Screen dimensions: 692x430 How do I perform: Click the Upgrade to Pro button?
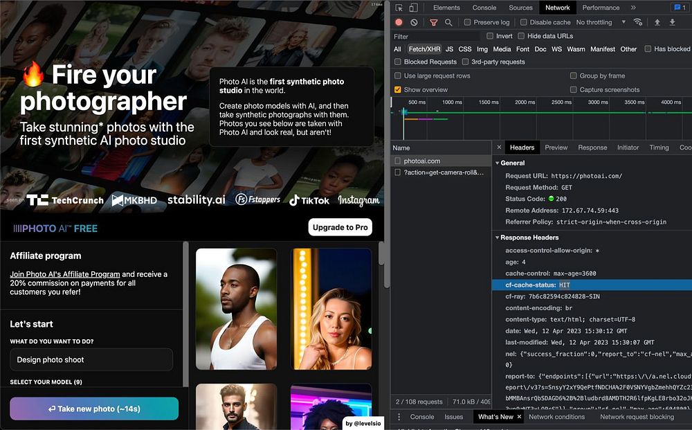click(x=340, y=227)
